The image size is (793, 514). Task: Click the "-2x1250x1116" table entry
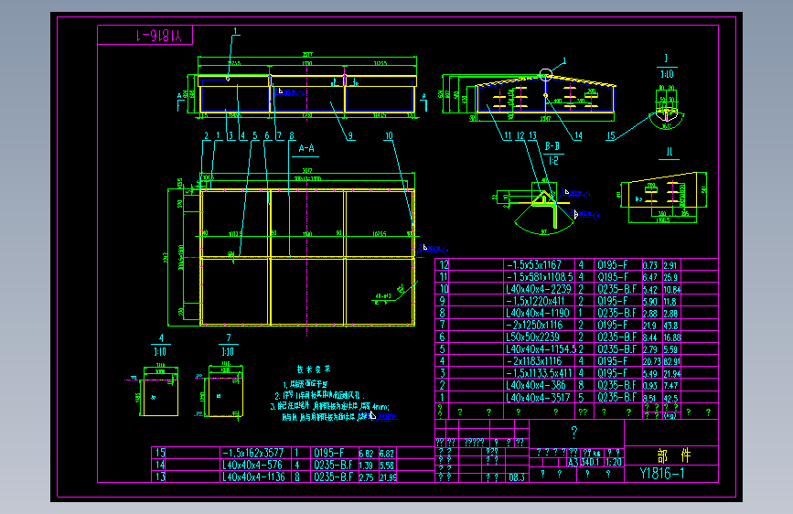pyautogui.click(x=534, y=325)
